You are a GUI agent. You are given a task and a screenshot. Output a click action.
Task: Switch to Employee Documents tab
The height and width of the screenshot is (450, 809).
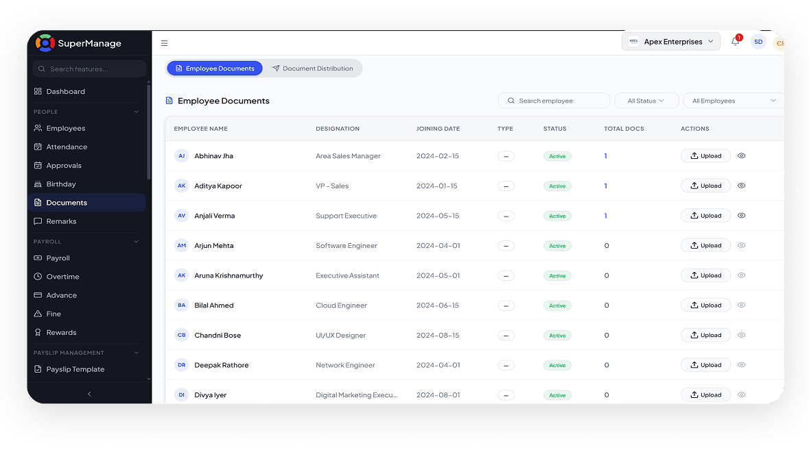(x=215, y=68)
